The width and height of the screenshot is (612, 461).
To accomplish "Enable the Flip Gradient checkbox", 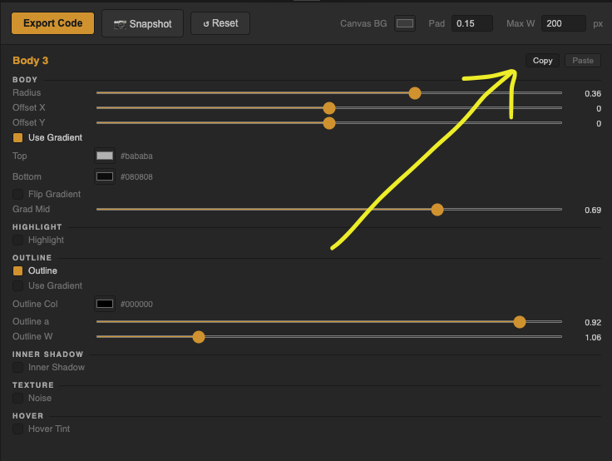I will [x=18, y=194].
